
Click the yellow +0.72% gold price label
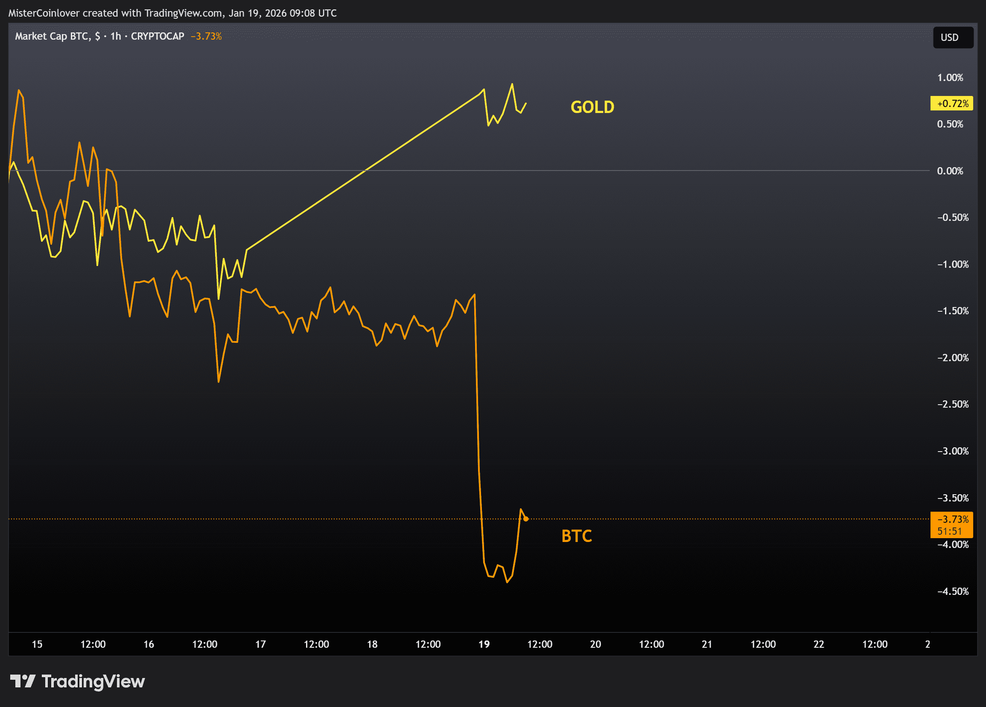952,103
